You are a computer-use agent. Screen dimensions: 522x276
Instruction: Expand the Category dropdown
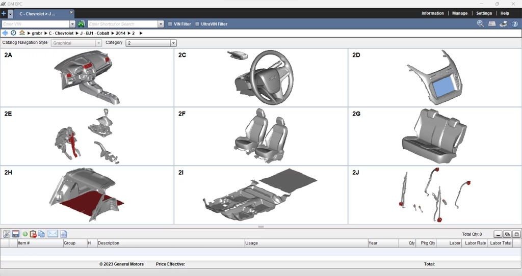coord(173,43)
